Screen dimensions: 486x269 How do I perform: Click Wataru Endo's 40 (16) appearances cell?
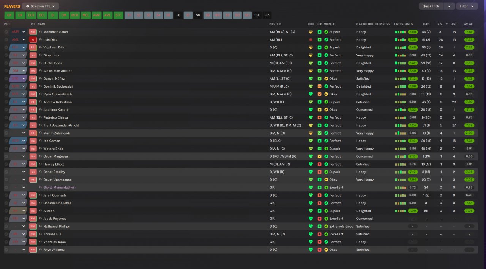pyautogui.click(x=426, y=149)
